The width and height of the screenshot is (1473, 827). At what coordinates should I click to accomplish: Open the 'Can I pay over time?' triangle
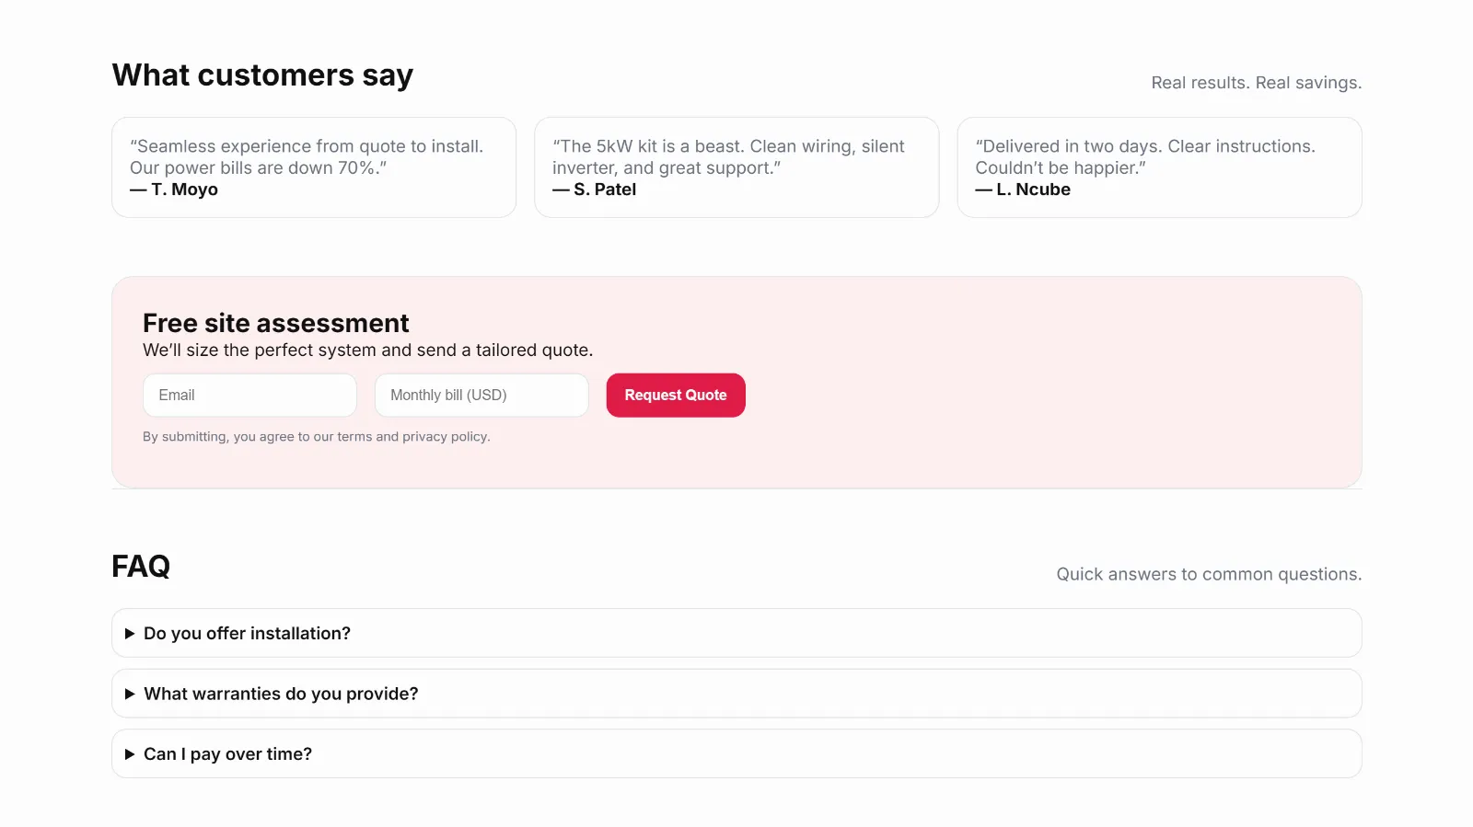[130, 754]
